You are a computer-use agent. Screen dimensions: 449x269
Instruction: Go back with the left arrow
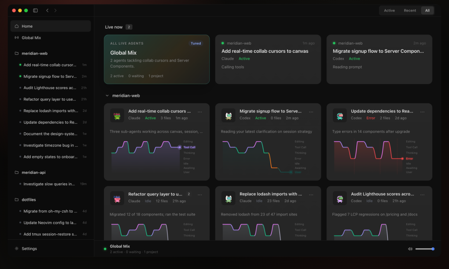click(47, 11)
